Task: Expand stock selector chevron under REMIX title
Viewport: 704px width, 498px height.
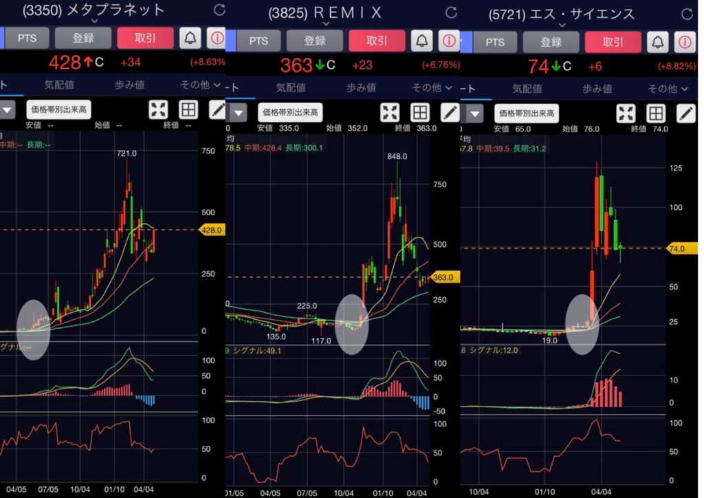Action: (x=327, y=24)
